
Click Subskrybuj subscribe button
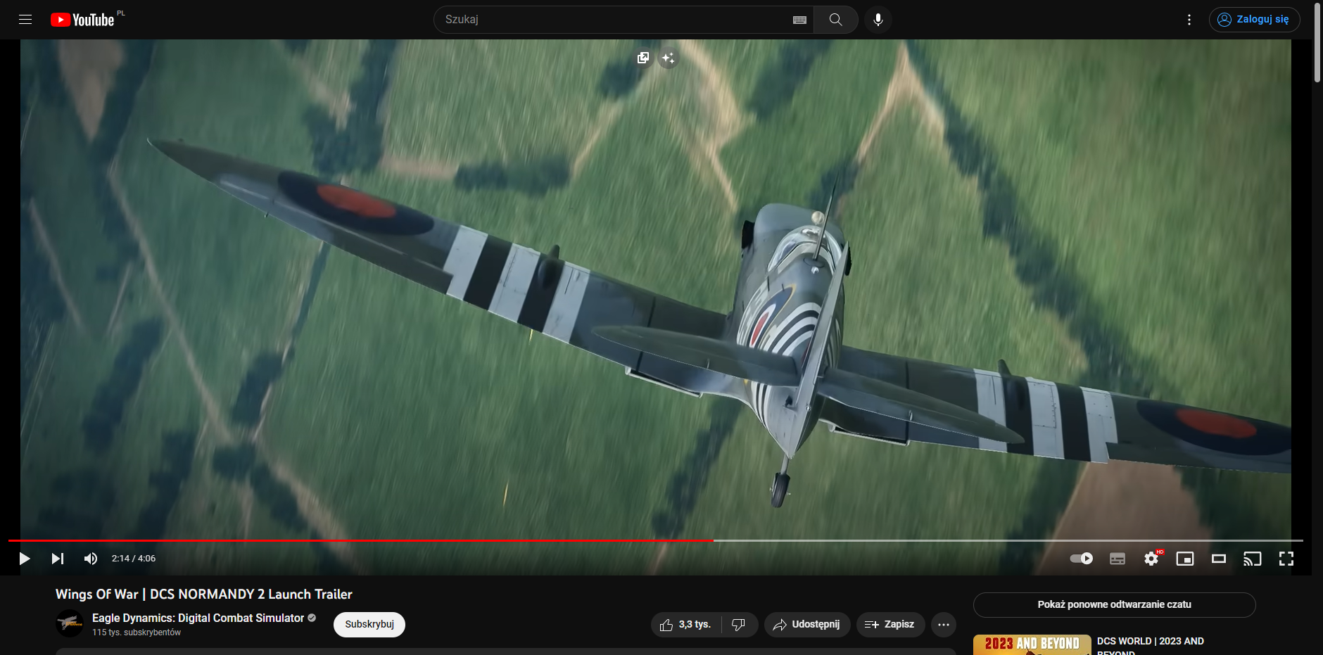pos(369,625)
